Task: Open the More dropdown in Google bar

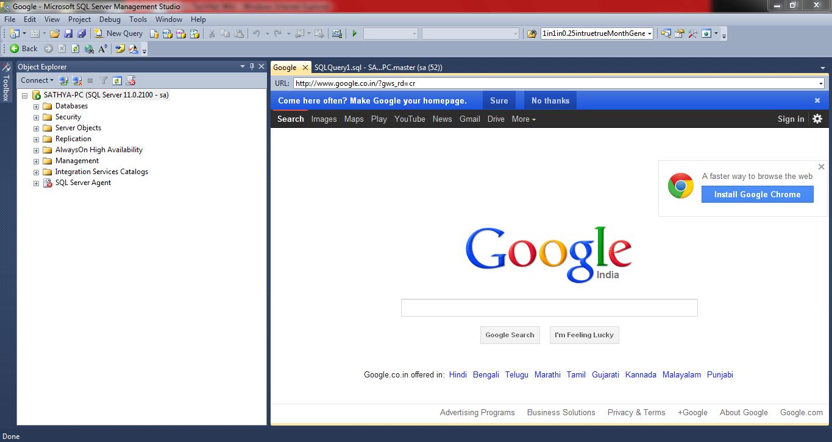Action: (x=524, y=119)
